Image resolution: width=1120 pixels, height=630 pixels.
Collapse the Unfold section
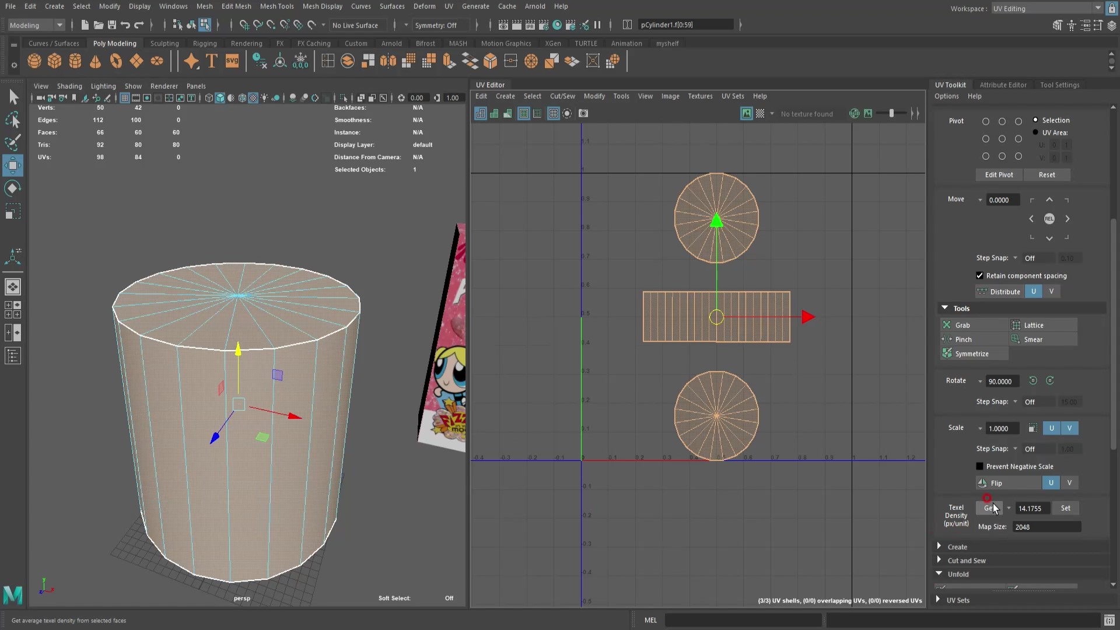click(x=939, y=574)
